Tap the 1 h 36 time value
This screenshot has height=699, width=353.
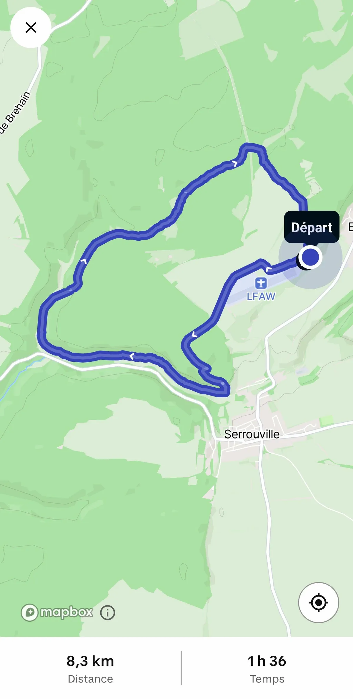(267, 661)
